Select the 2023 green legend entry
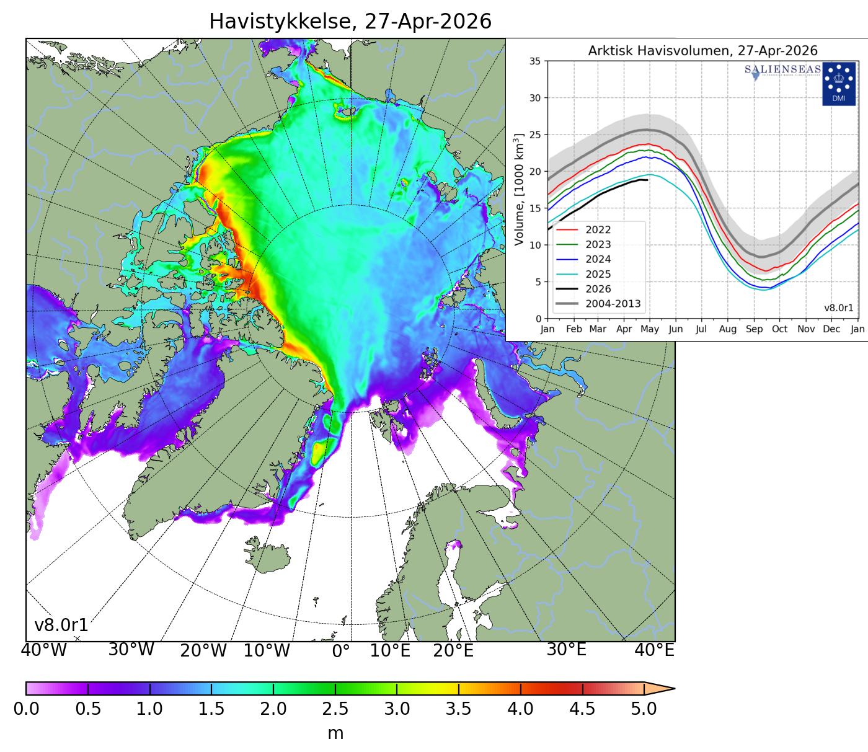The width and height of the screenshot is (868, 752). (598, 245)
